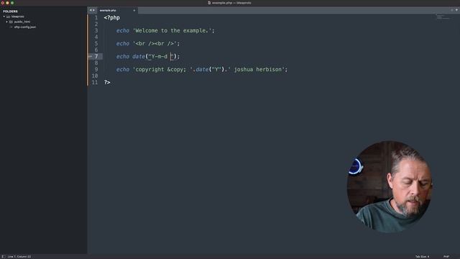Click the FOLDERS sidebar heading
460x259 pixels.
click(x=10, y=12)
